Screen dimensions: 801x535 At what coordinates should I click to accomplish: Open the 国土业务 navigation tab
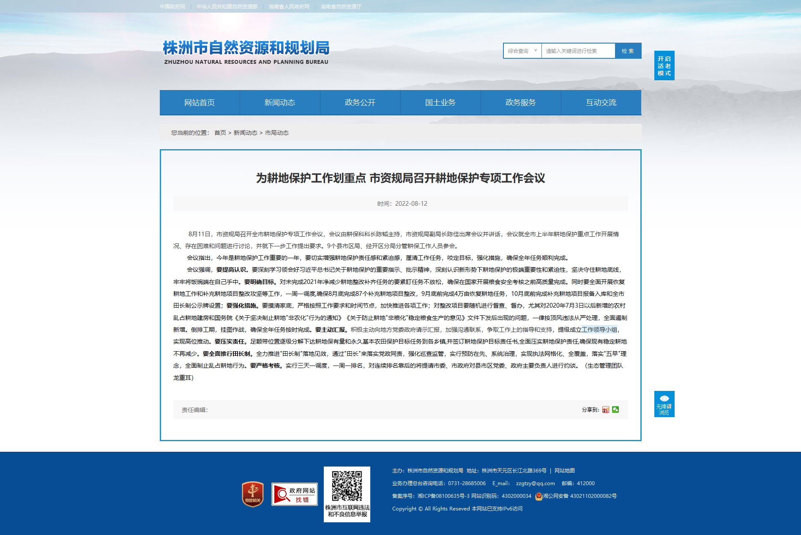[x=440, y=102]
